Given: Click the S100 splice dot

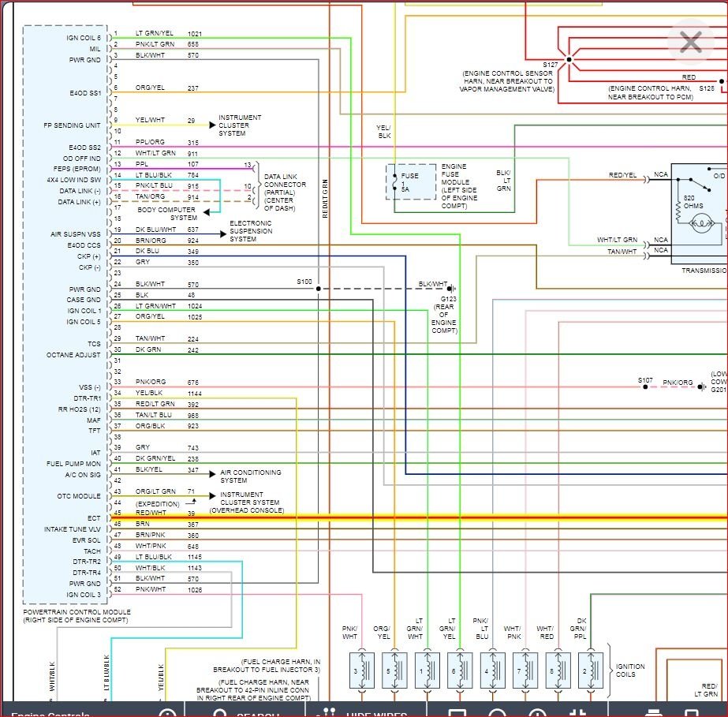Looking at the screenshot, I should 319,289.
